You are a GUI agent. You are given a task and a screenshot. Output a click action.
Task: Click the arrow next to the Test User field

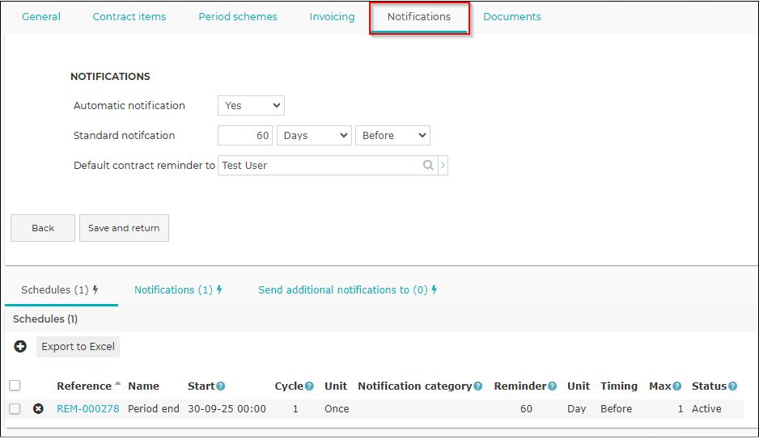443,166
